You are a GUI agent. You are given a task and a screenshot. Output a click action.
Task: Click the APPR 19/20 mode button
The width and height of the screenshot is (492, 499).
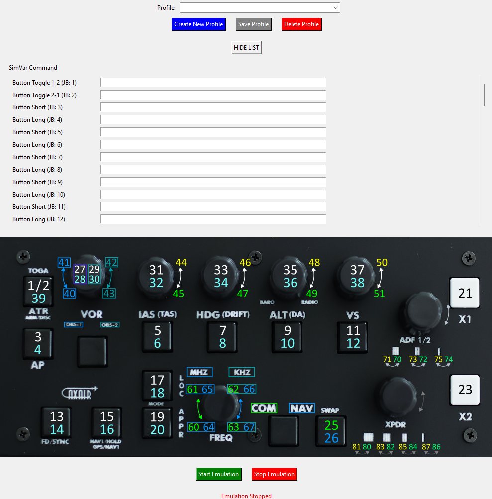tap(157, 423)
